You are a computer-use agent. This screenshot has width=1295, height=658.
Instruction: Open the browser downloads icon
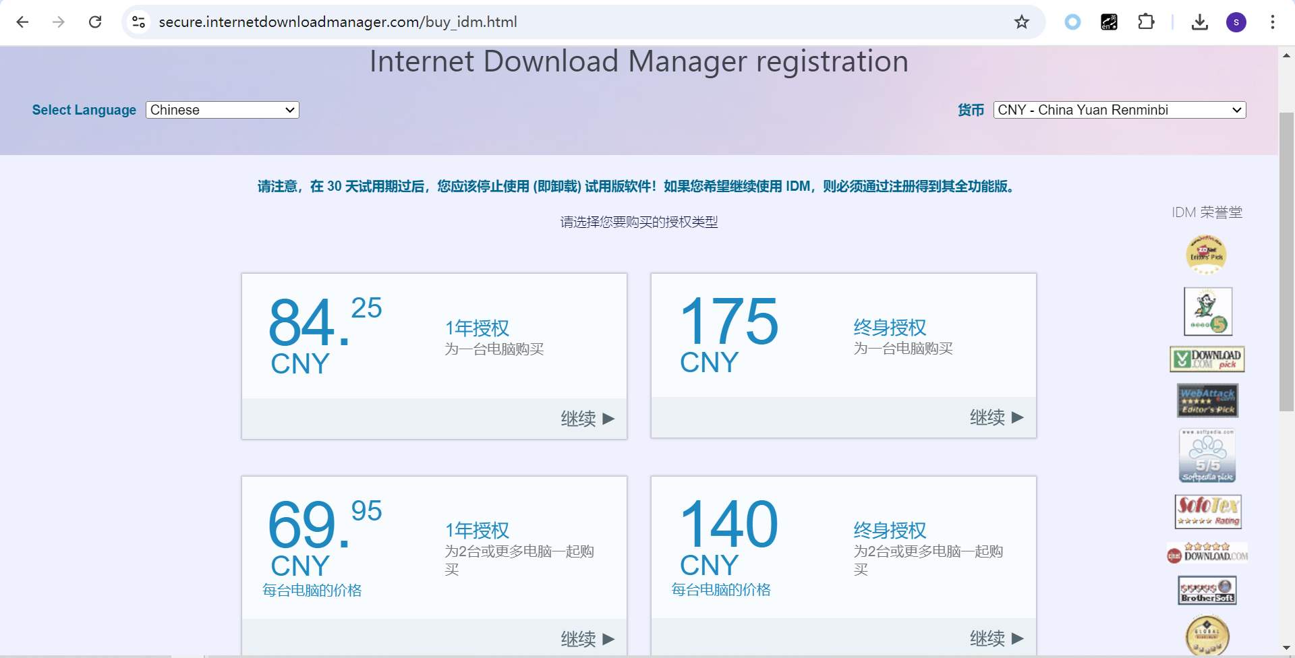pos(1199,22)
